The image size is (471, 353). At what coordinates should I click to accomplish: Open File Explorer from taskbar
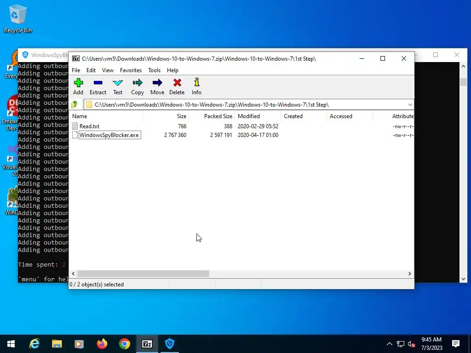[x=57, y=344]
